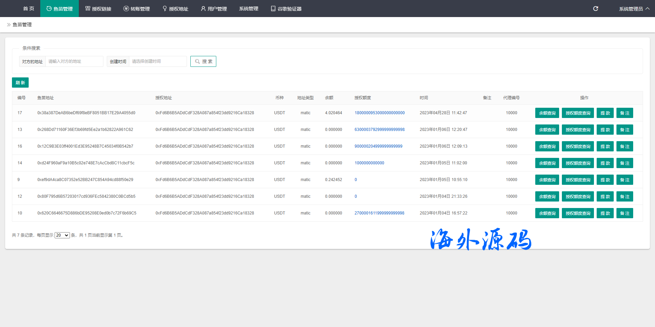The height and width of the screenshot is (327, 655).
Task: Click the magnifier icon in 搜索 button
Action: [x=197, y=61]
